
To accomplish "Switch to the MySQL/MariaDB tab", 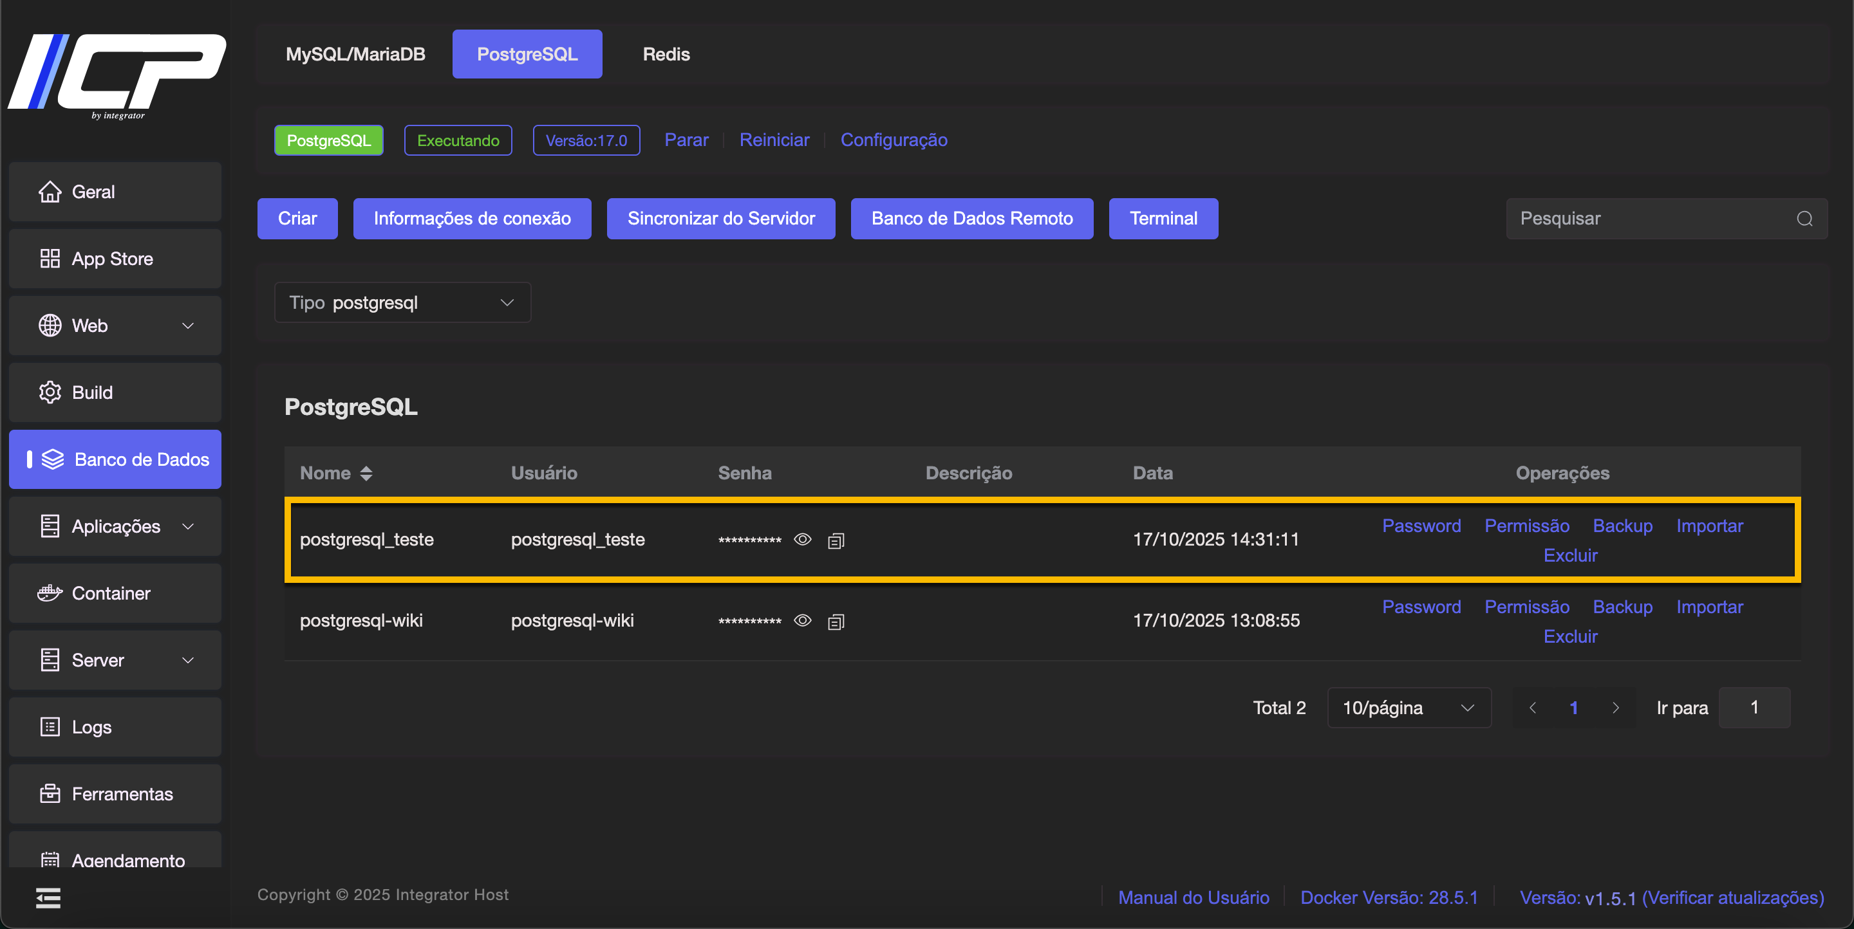I will (x=355, y=54).
